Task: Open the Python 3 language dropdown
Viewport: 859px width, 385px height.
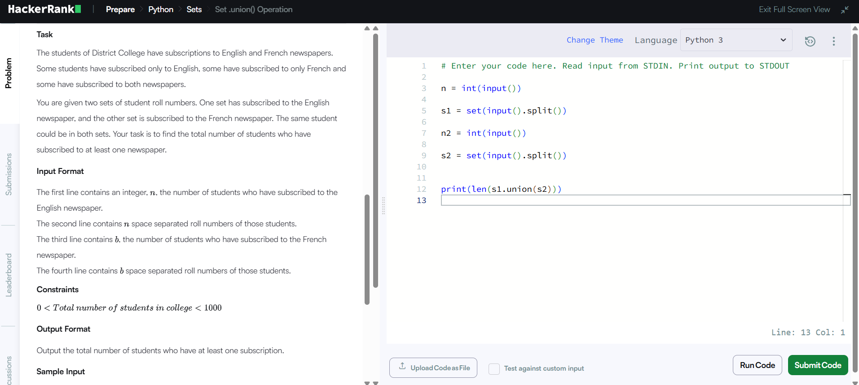Action: point(736,40)
